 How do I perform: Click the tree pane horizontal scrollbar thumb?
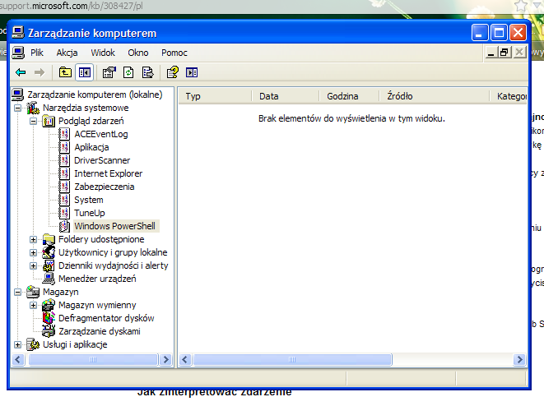pos(93,360)
